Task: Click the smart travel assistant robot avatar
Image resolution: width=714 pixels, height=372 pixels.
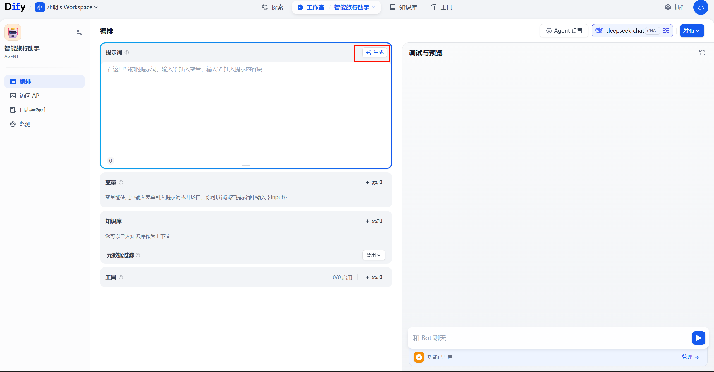Action: pyautogui.click(x=13, y=32)
